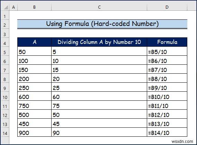This screenshot has height=145, width=197.
Task: Click formula cell '=B5/10'
Action: coord(167,51)
